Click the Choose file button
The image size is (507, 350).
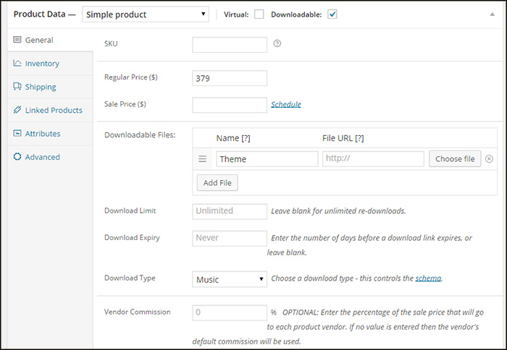click(455, 159)
